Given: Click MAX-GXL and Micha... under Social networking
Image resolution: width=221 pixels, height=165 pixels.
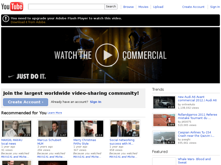Looking at the screenshot, I should (123, 157).
